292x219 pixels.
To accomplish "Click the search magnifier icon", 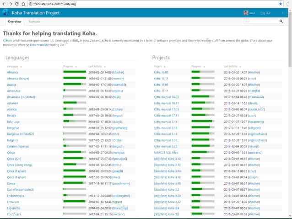I will pyautogui.click(x=281, y=21).
